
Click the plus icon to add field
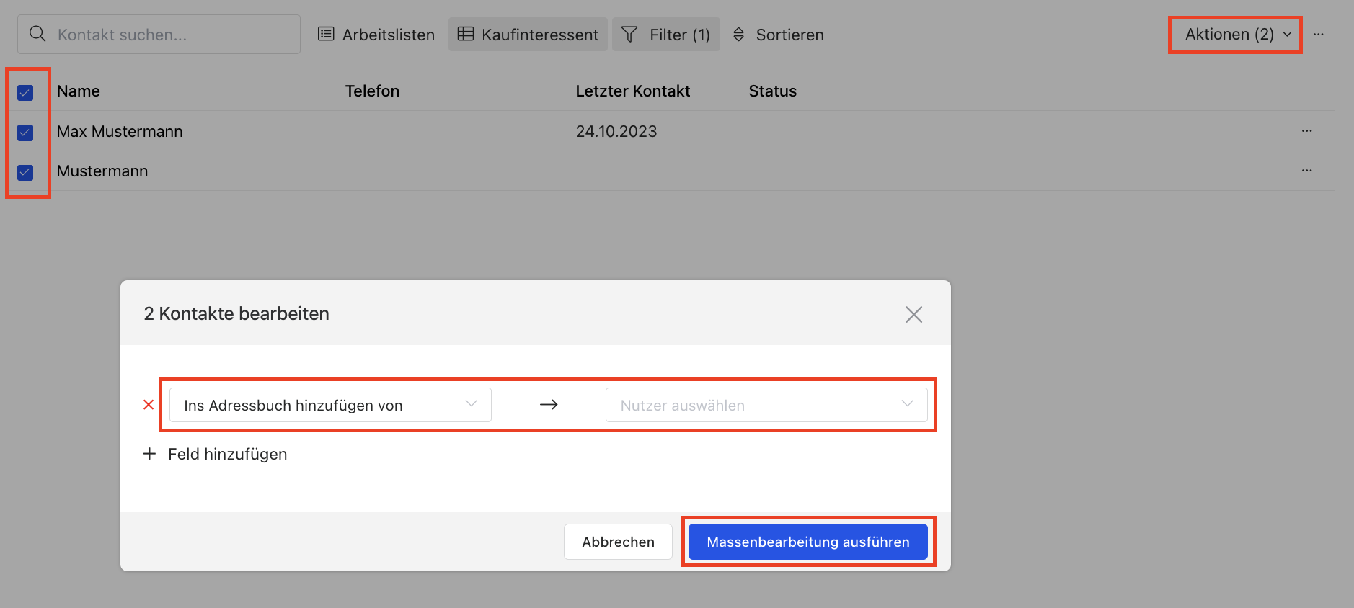pyautogui.click(x=149, y=454)
